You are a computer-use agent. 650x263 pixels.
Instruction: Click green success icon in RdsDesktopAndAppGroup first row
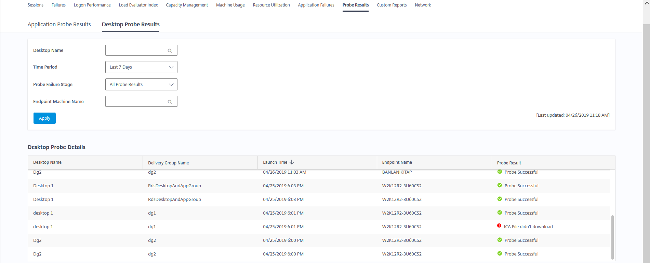point(500,185)
